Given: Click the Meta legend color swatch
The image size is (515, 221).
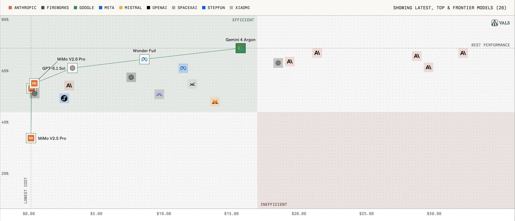Looking at the screenshot, I should pos(100,8).
